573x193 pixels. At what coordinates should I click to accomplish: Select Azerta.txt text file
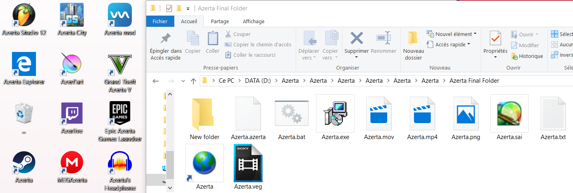(x=553, y=118)
